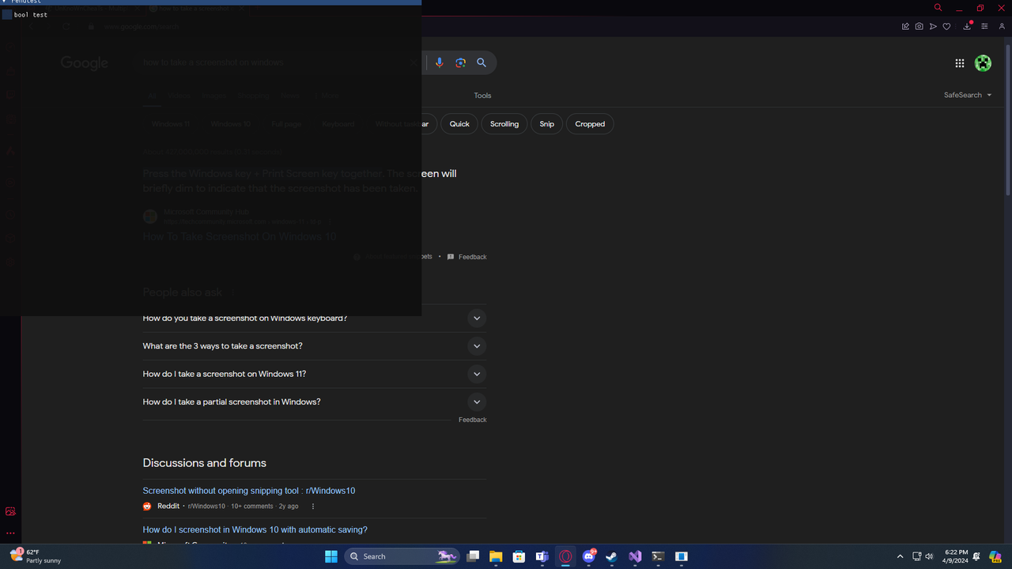Select the Tools menu
Viewport: 1012px width, 569px height.
tap(482, 95)
